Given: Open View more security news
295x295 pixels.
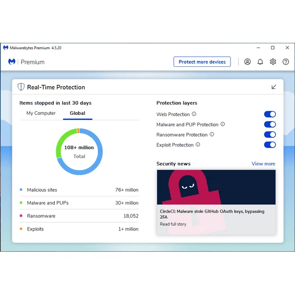Looking at the screenshot, I should click(x=263, y=164).
